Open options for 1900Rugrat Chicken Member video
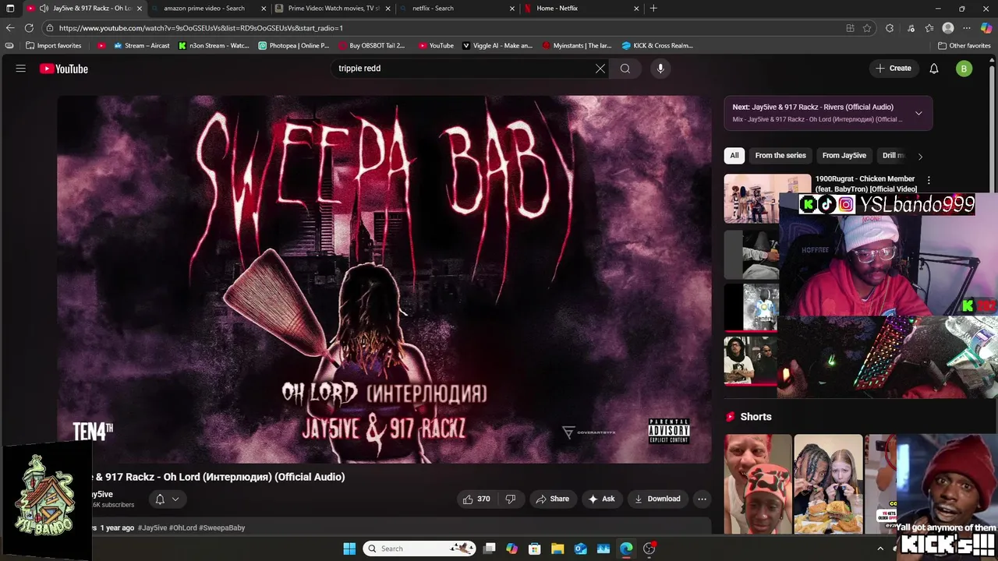Image resolution: width=998 pixels, height=561 pixels. click(929, 180)
